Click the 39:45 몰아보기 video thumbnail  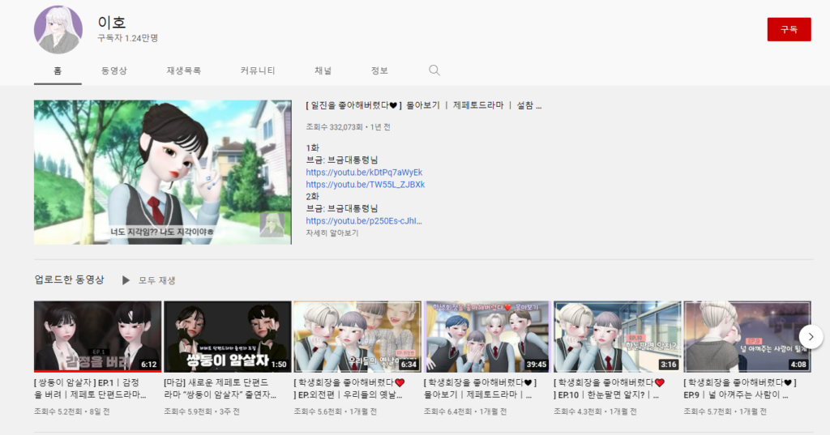pyautogui.click(x=487, y=336)
